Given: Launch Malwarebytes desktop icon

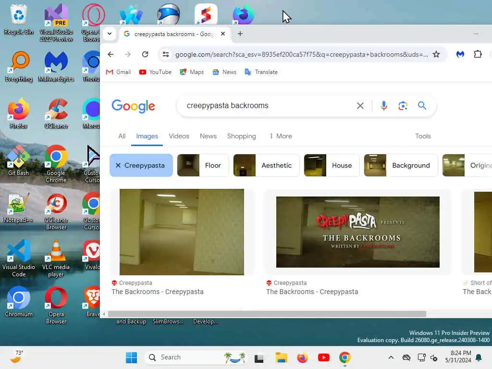Looking at the screenshot, I should click(x=56, y=66).
